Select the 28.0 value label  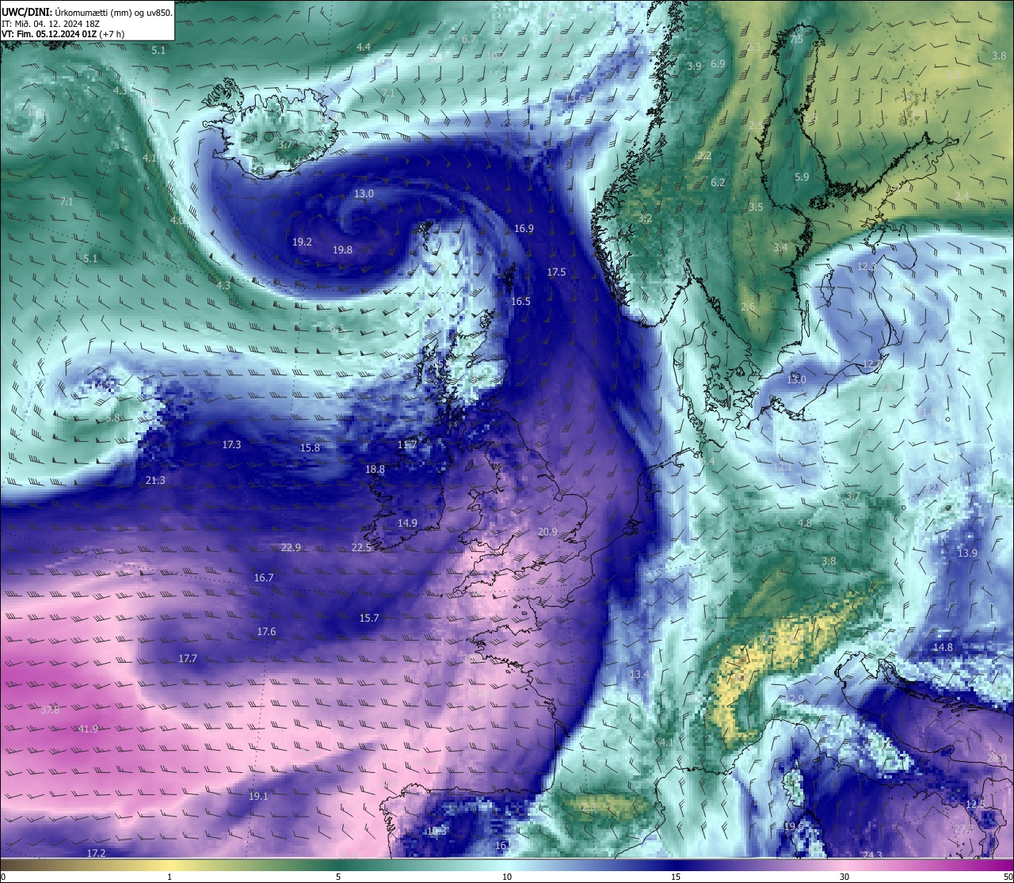coord(997,758)
